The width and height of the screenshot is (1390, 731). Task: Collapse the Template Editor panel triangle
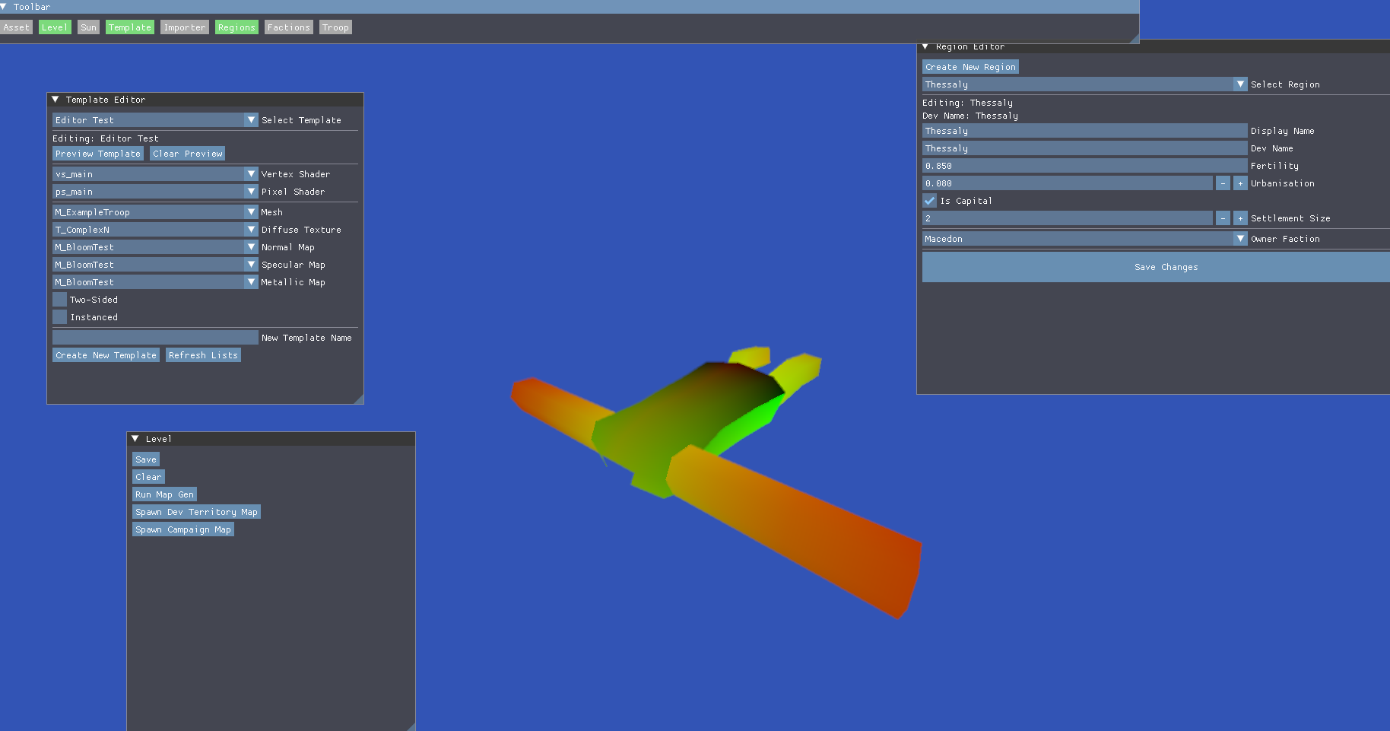point(55,100)
